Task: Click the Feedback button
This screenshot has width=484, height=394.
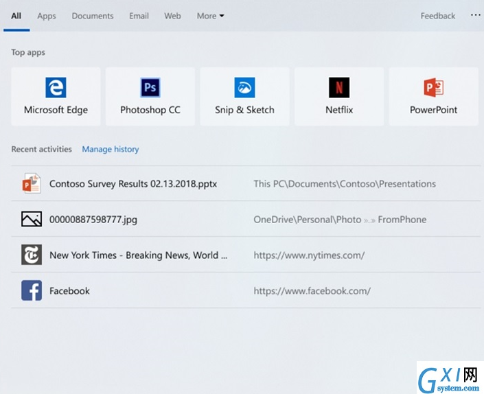Action: click(438, 16)
